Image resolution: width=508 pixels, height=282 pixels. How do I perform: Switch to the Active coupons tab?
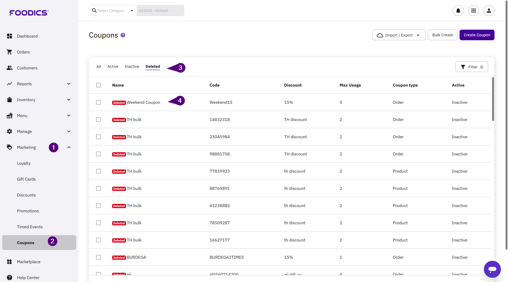tap(113, 66)
